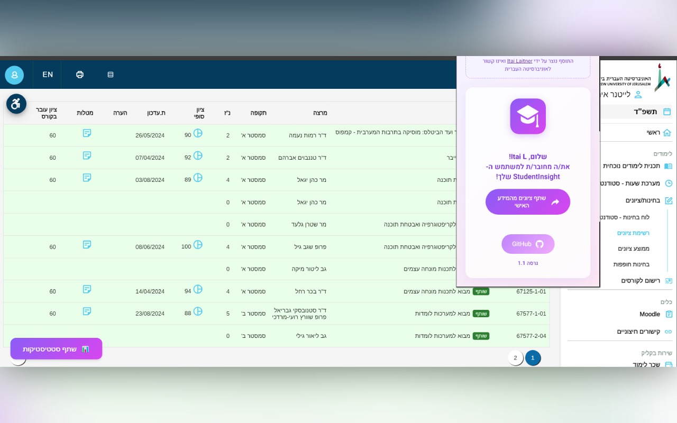677x423 pixels.
Task: Open assignments icon for row dated 14/04/2024
Action: click(x=87, y=289)
